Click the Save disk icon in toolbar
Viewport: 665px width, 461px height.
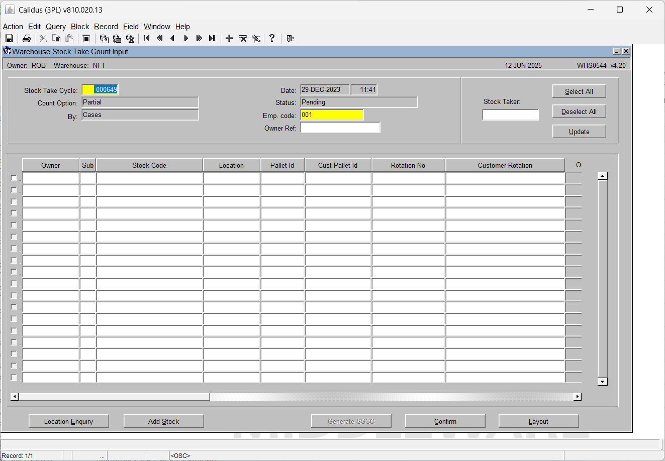(9, 38)
